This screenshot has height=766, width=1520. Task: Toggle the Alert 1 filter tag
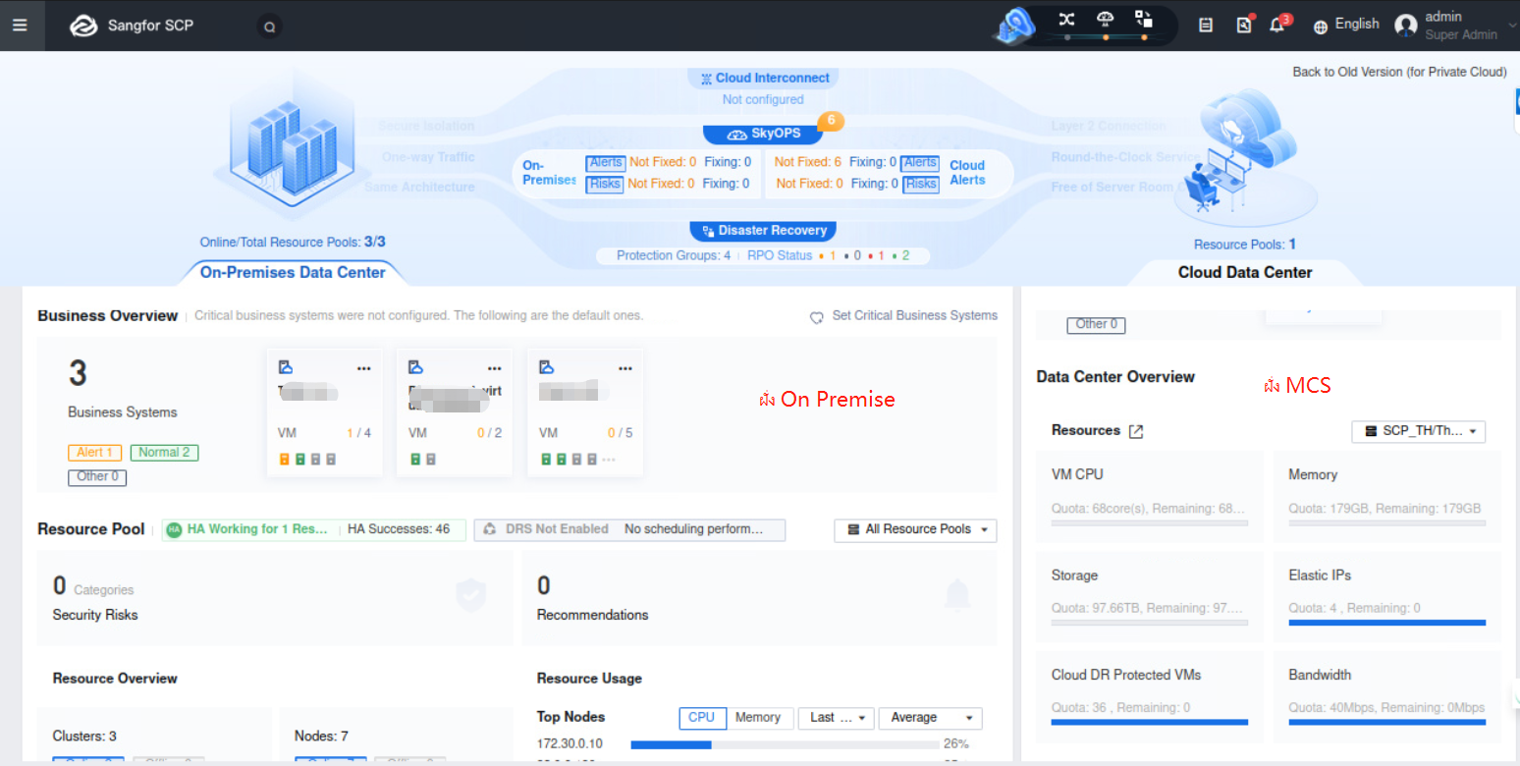pos(95,453)
